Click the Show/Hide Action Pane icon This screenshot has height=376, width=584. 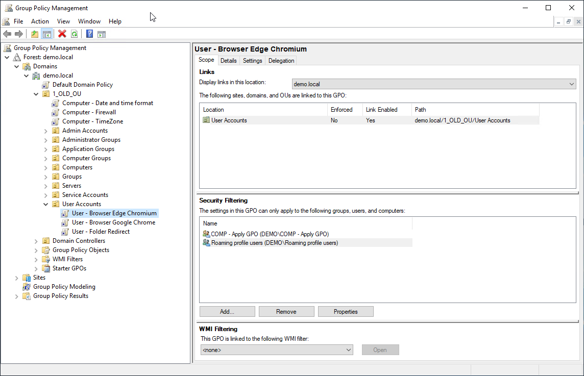pos(102,34)
